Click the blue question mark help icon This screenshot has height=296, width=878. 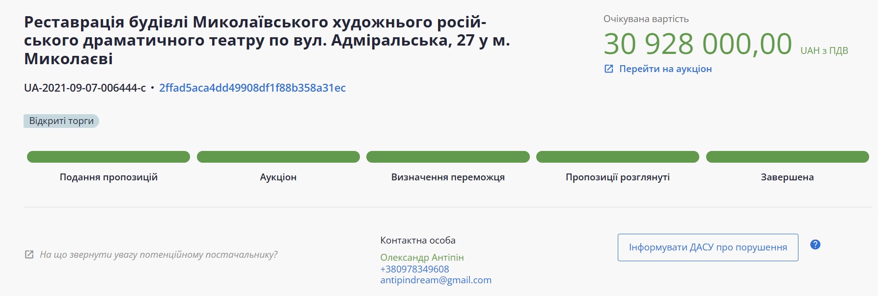coord(815,245)
